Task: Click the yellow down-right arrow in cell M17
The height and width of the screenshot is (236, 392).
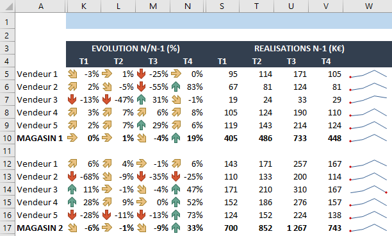Action: click(142, 228)
